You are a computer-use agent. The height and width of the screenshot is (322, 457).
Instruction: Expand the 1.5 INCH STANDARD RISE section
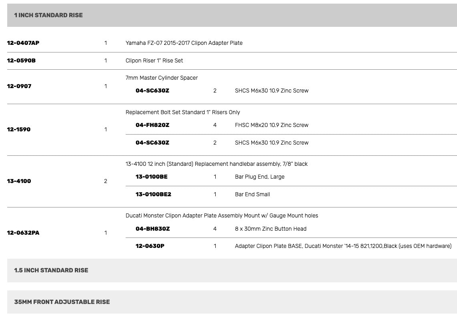[x=232, y=270]
